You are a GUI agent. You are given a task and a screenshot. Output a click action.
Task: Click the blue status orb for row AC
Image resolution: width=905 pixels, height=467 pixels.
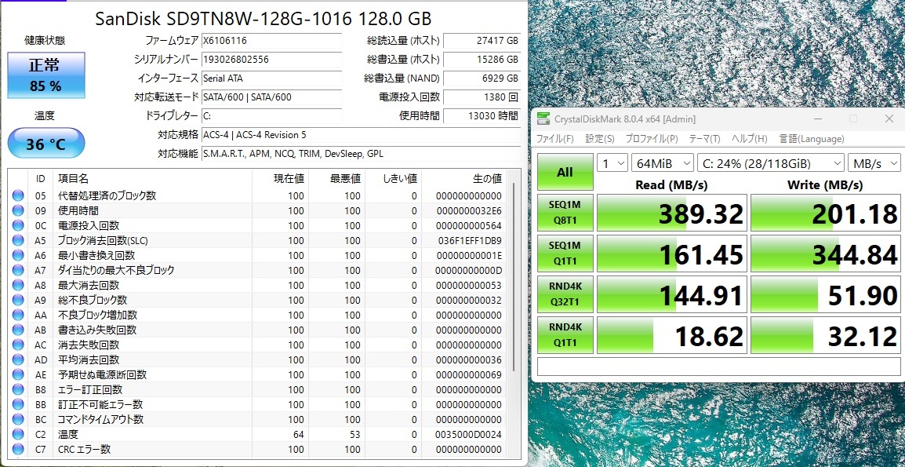18,345
